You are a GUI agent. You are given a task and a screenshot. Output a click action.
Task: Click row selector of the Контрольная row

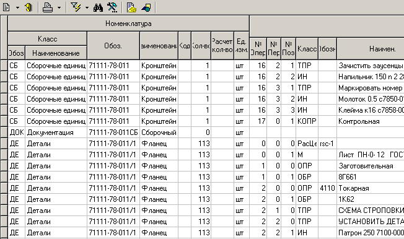(x=4, y=121)
